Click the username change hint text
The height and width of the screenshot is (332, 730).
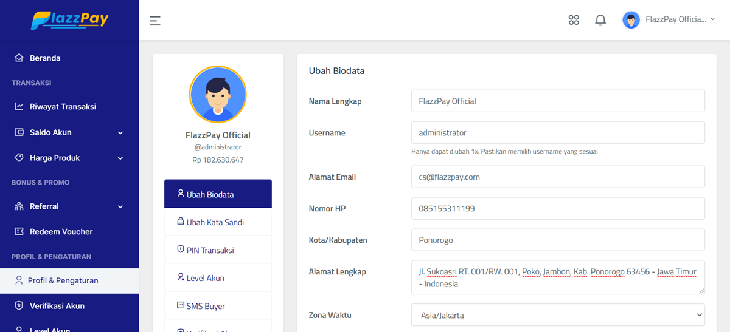coord(504,152)
